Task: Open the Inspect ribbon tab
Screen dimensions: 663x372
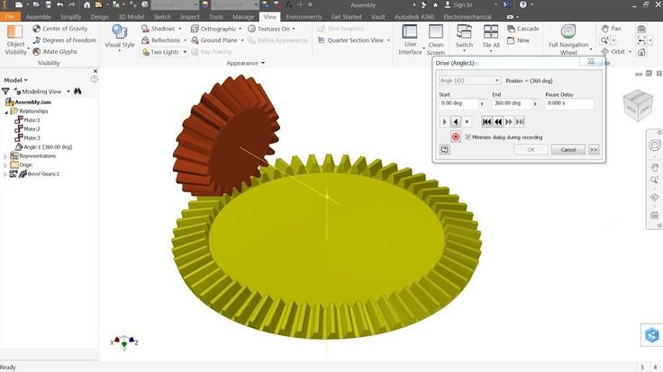Action: (x=190, y=16)
